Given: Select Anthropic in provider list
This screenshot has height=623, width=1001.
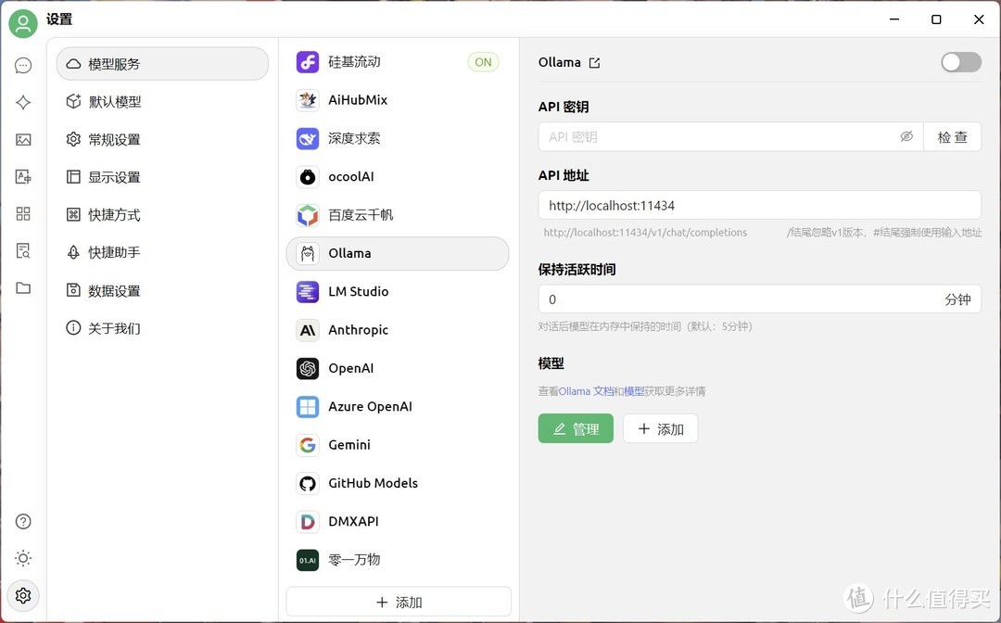Looking at the screenshot, I should coord(398,330).
